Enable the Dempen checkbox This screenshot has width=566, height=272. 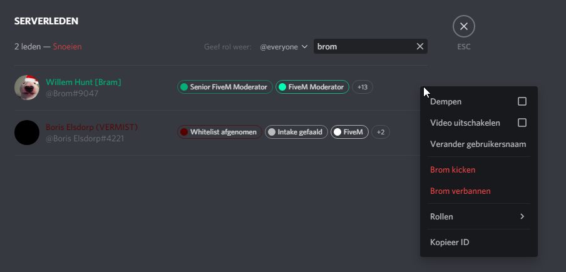click(522, 101)
